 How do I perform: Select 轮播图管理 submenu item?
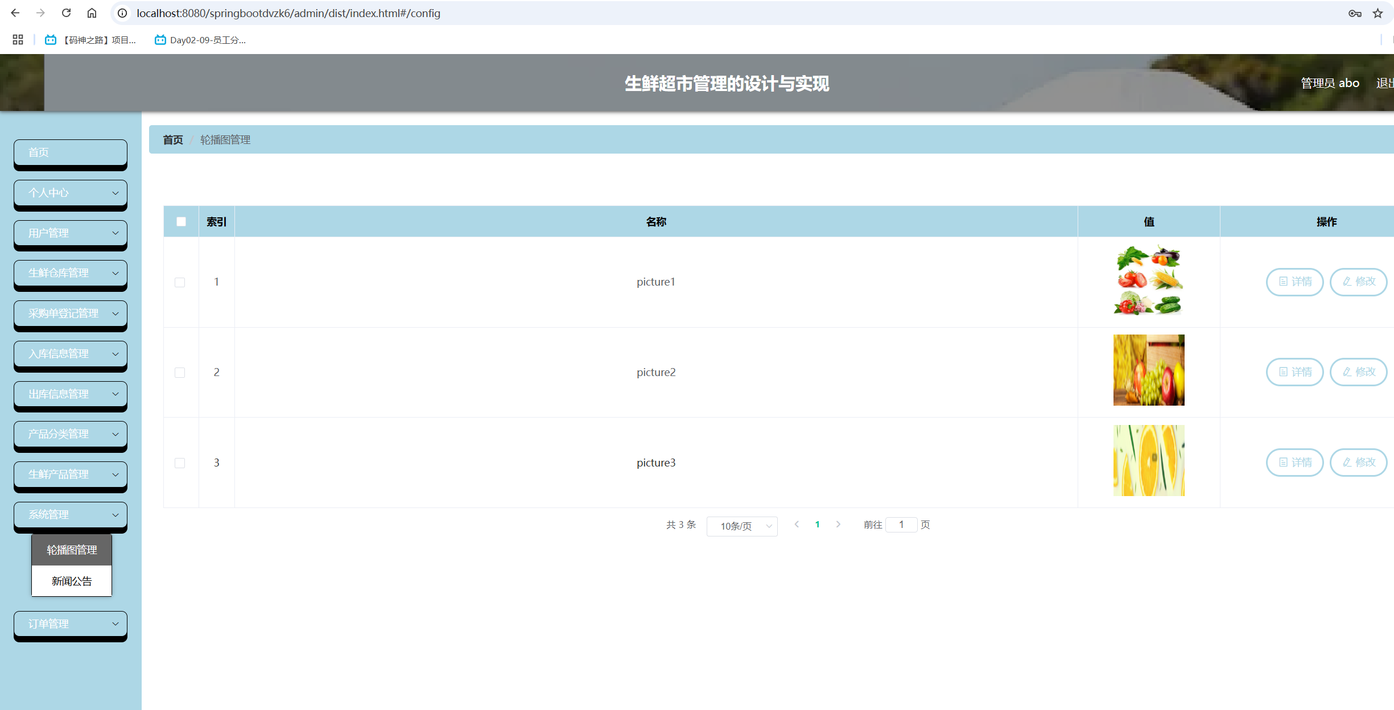[72, 550]
